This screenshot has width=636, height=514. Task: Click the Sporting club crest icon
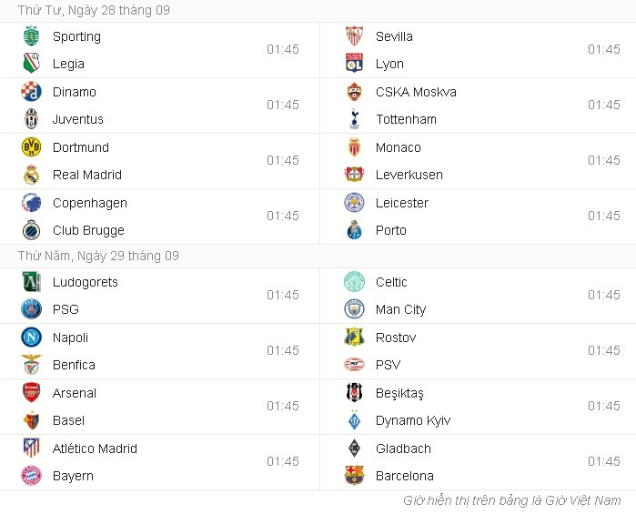coord(32,36)
